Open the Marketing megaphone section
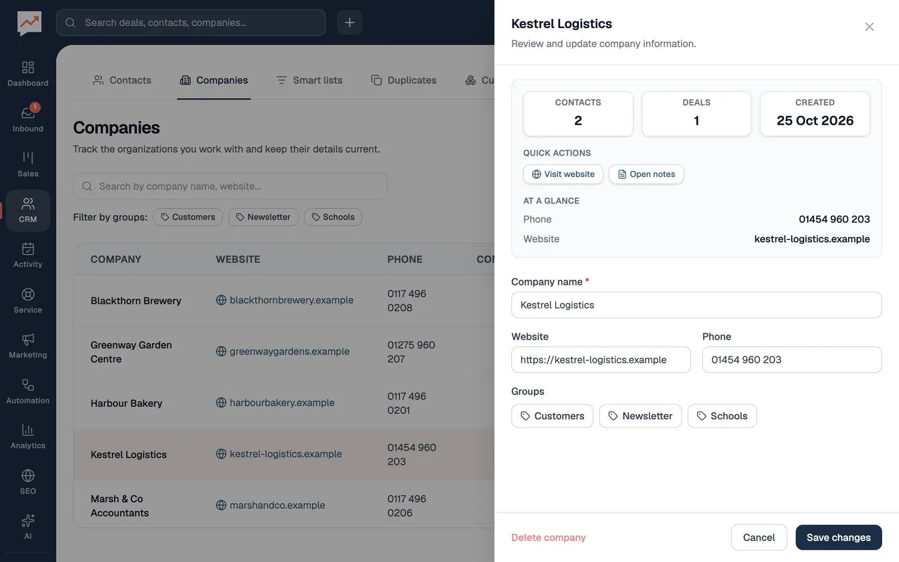 click(28, 346)
